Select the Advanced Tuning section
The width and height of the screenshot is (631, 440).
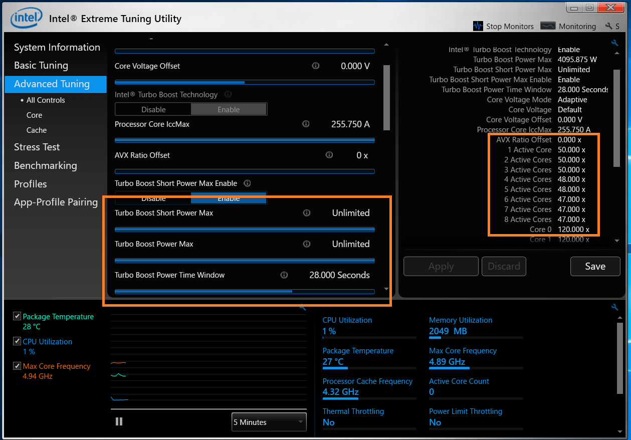pyautogui.click(x=56, y=84)
